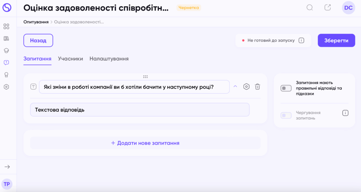Open the dashboard grid icon in sidebar
Screen dimensions: 361x192
click(6, 26)
